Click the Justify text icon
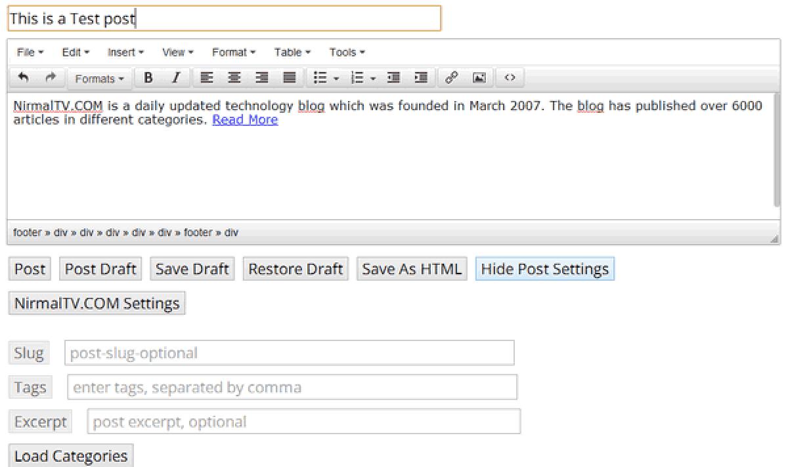 pyautogui.click(x=288, y=77)
